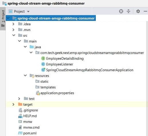
Task: Click the breadcrumb project module icon at top
Action: point(4,3)
